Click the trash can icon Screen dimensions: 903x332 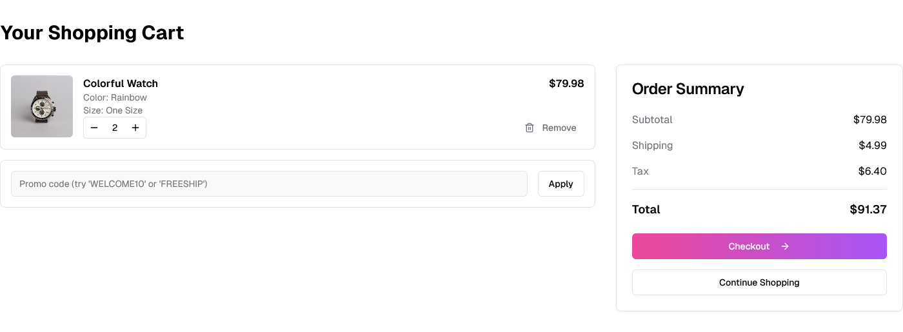pos(530,128)
